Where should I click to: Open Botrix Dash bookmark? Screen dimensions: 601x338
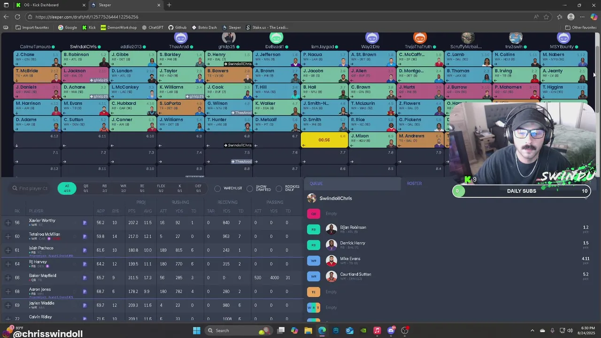coord(204,28)
